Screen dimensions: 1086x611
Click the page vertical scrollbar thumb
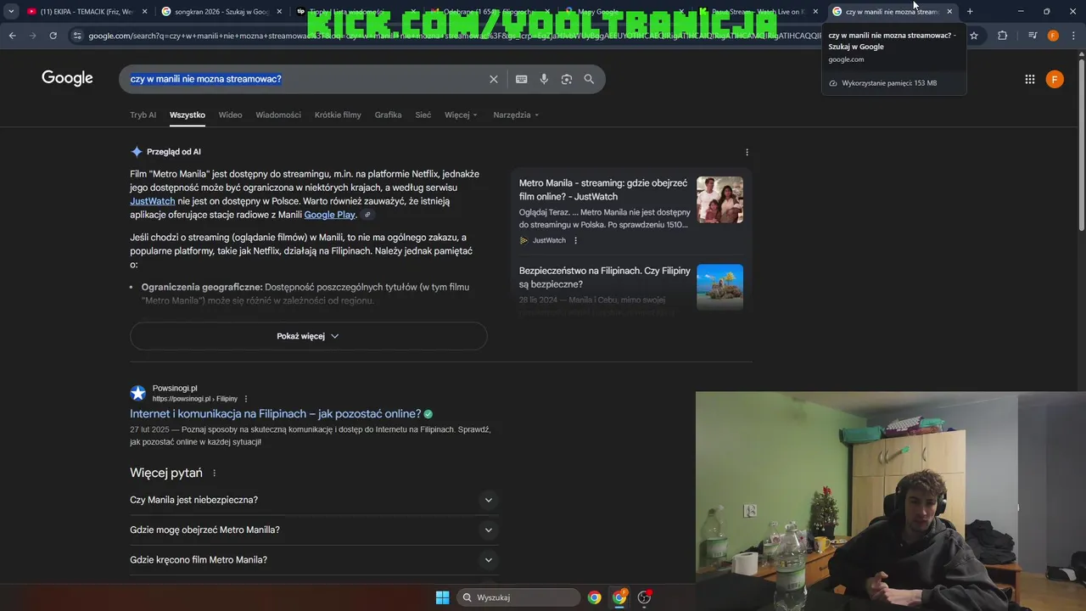tap(1081, 144)
